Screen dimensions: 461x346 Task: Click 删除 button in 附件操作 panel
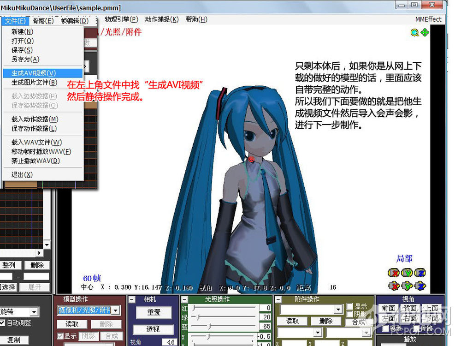click(326, 321)
